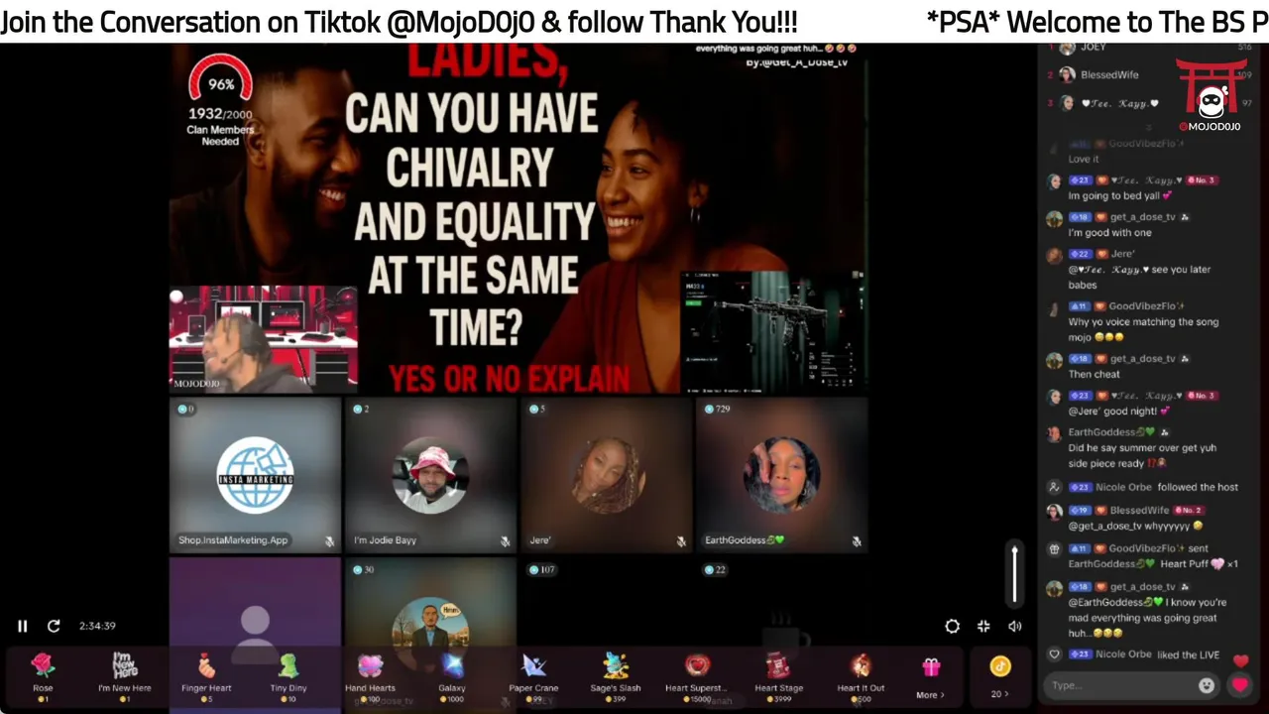Click the elapsed time 2:34:39 label
The image size is (1269, 714).
tap(97, 626)
